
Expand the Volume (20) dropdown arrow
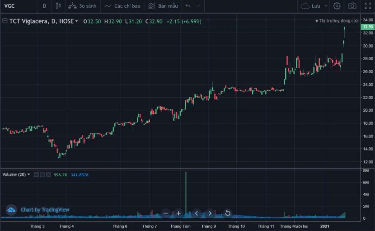tap(29, 174)
